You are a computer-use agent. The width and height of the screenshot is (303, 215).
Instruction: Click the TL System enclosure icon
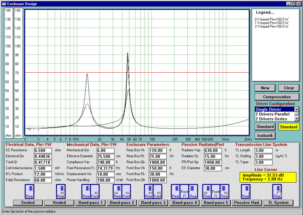[276, 191]
